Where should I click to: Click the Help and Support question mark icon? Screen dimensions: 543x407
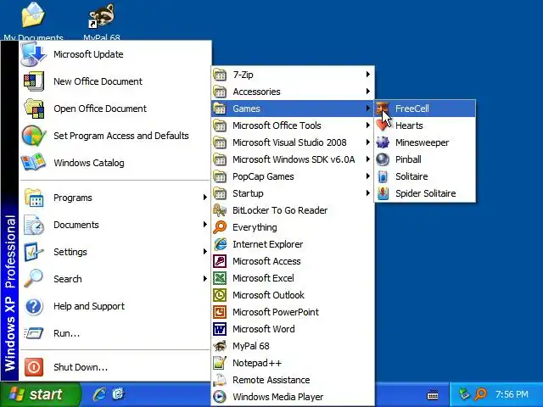(34, 306)
